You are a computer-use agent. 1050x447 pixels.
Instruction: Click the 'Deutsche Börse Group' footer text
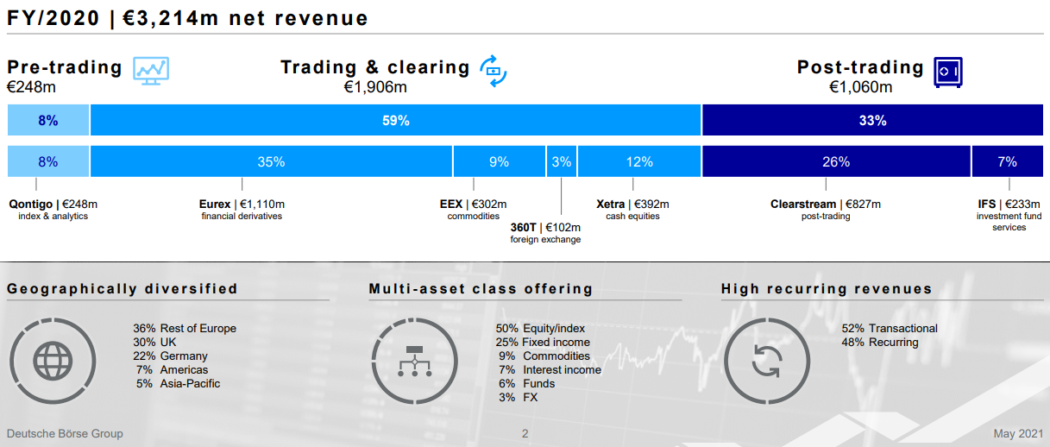(65, 434)
